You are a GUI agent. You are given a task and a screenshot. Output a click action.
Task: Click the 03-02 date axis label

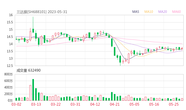[x=16, y=104]
